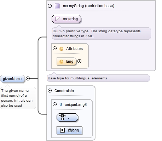Click the triangle icon in xs:string node
The height and width of the screenshot is (141, 162).
click(57, 19)
